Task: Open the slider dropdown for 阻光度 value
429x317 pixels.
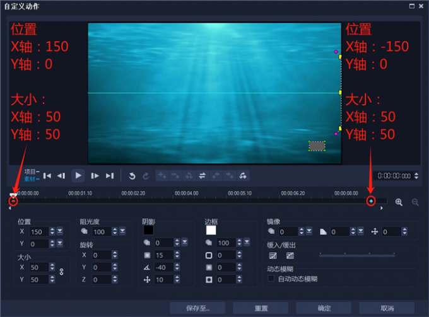Action: pos(122,231)
